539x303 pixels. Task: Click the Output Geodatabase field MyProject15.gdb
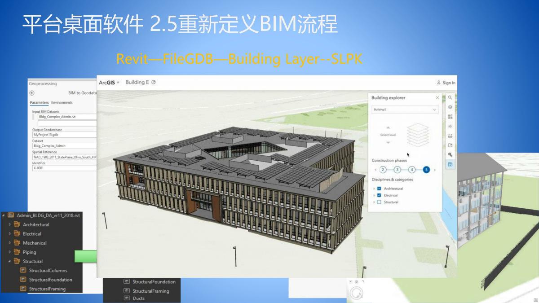pyautogui.click(x=64, y=134)
